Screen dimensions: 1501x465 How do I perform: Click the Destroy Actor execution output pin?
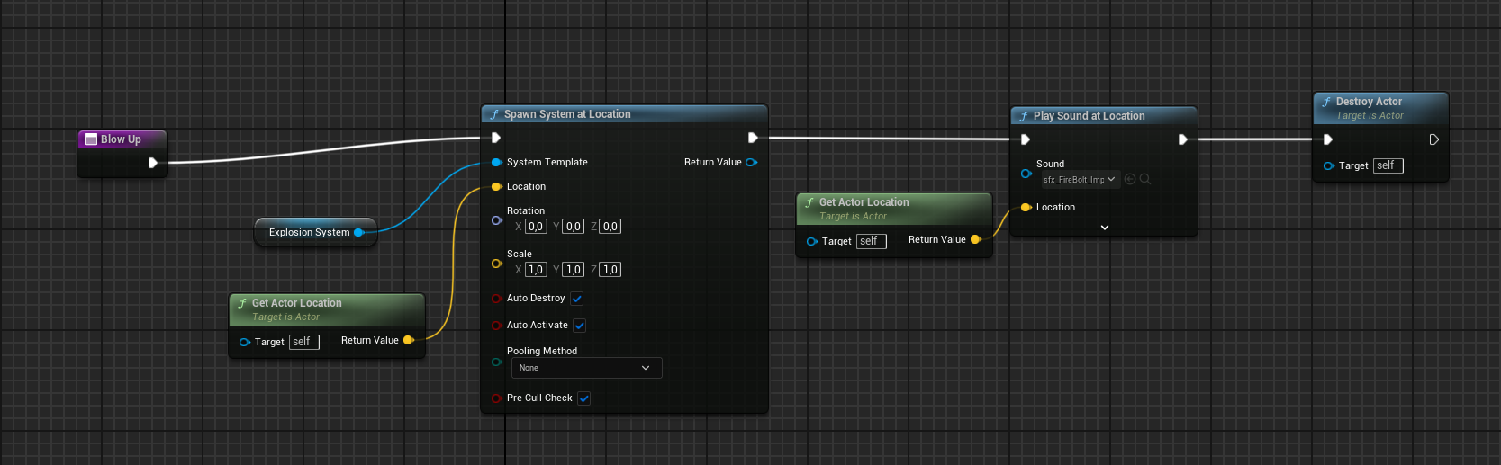click(1433, 139)
